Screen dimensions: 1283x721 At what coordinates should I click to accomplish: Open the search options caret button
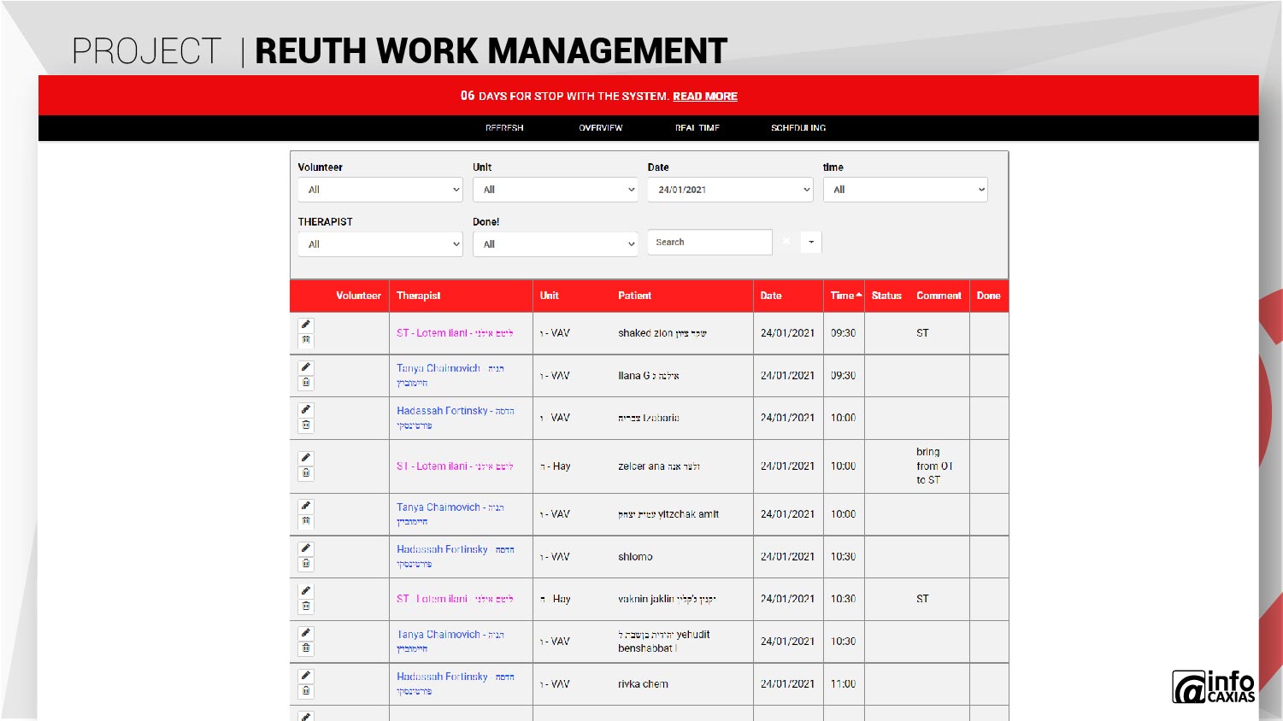click(x=811, y=242)
